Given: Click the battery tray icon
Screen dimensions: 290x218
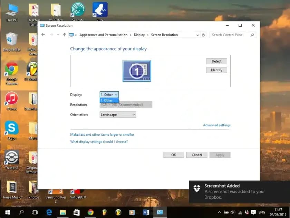Looking at the screenshot, I should pos(226,212).
